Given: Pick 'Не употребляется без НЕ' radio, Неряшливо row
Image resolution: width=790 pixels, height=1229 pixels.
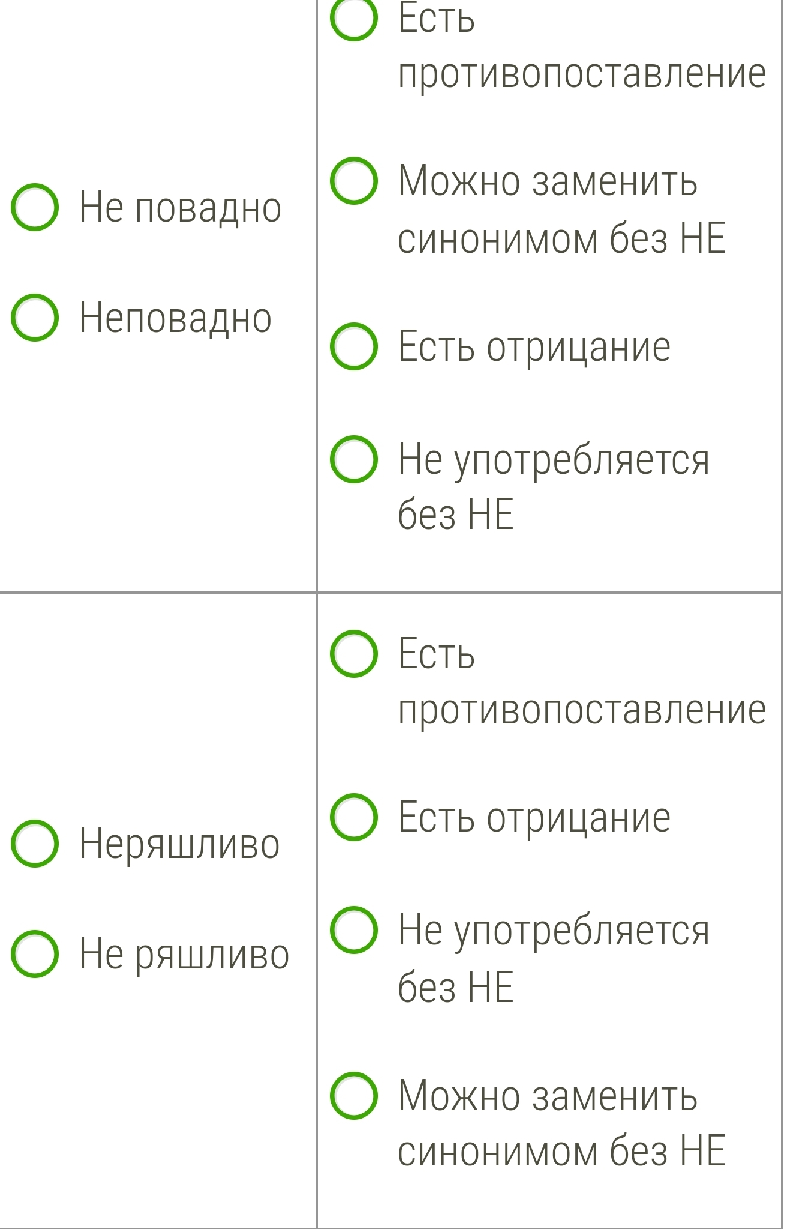Looking at the screenshot, I should coord(354,930).
